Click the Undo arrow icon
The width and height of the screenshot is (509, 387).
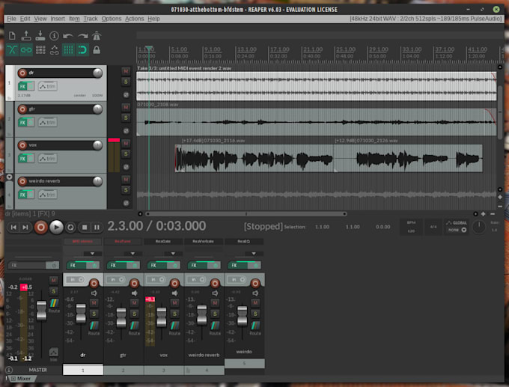click(x=68, y=35)
